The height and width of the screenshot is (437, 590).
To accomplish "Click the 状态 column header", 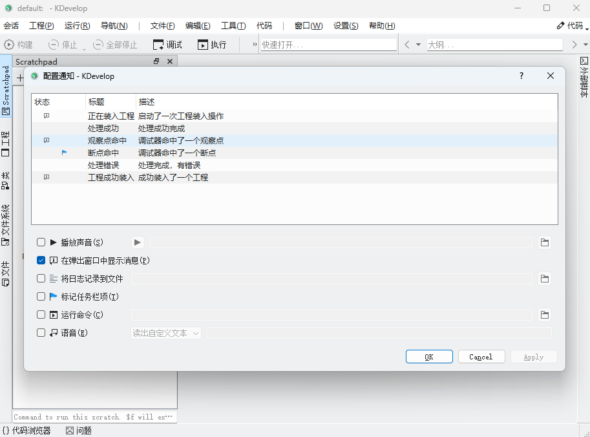I will (59, 102).
